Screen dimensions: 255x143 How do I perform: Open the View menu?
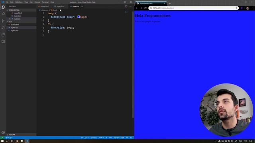pyautogui.click(x=26, y=2)
